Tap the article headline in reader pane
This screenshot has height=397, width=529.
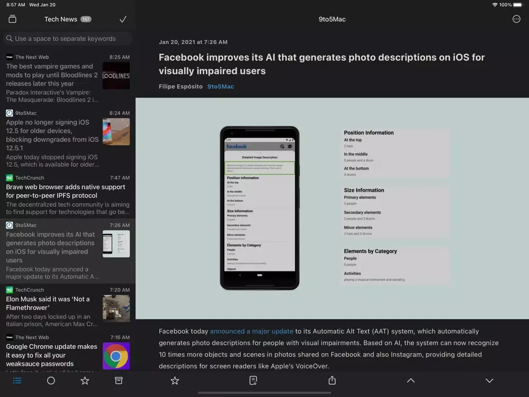tap(322, 64)
